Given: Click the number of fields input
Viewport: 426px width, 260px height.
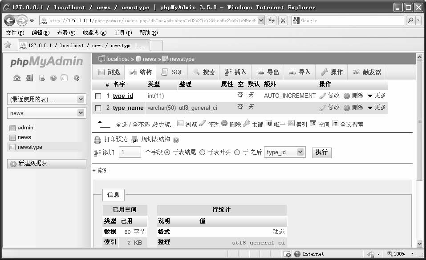Looking at the screenshot, I should tap(130, 152).
